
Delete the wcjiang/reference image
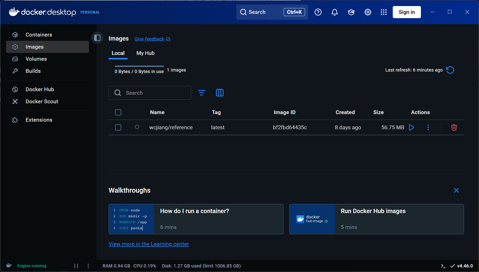pyautogui.click(x=454, y=127)
